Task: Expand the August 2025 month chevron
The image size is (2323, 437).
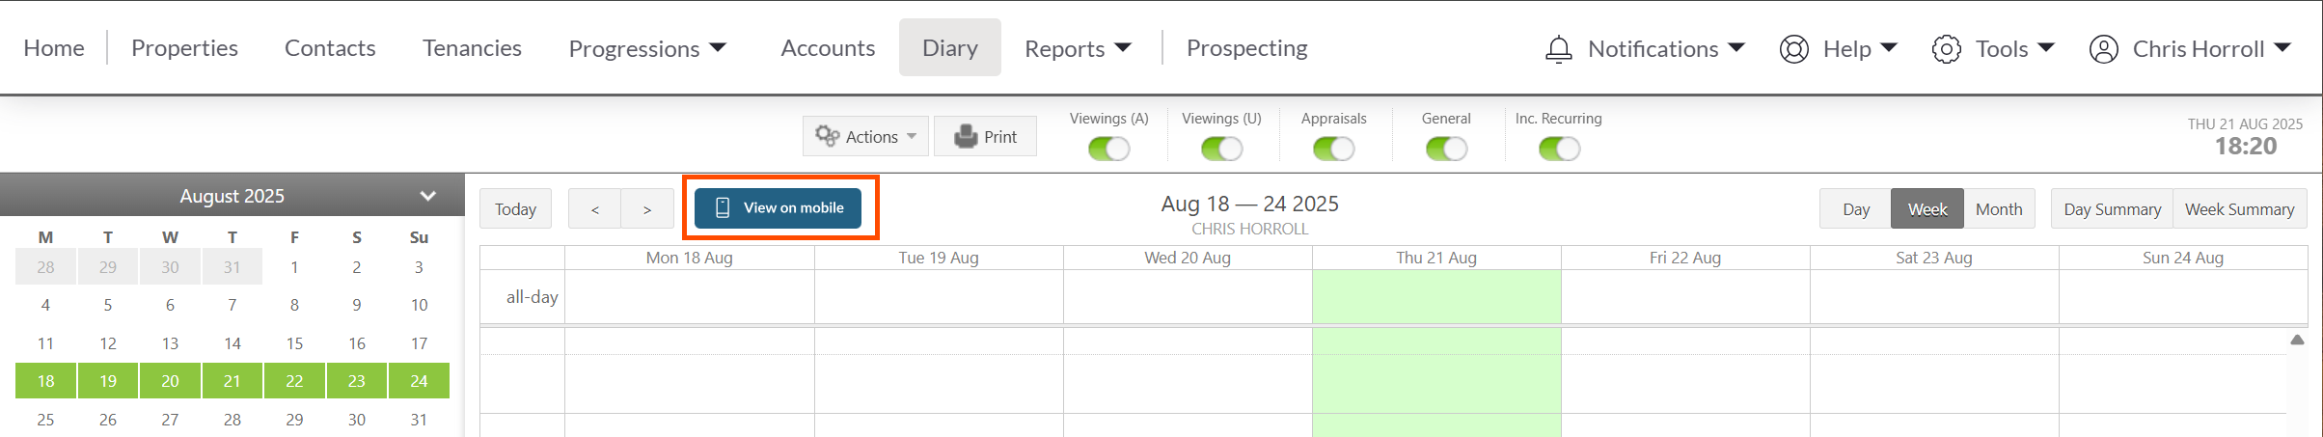Action: coord(428,196)
